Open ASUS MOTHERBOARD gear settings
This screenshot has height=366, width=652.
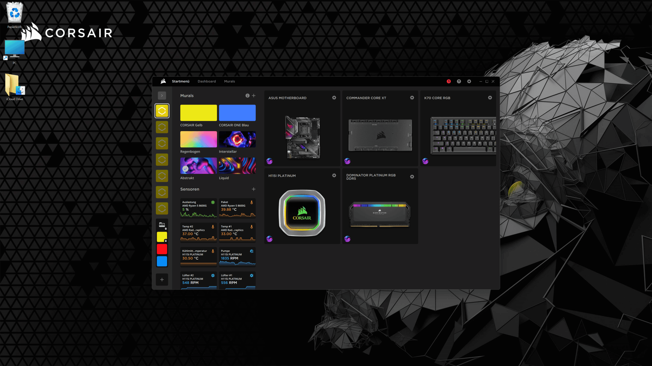coord(334,98)
